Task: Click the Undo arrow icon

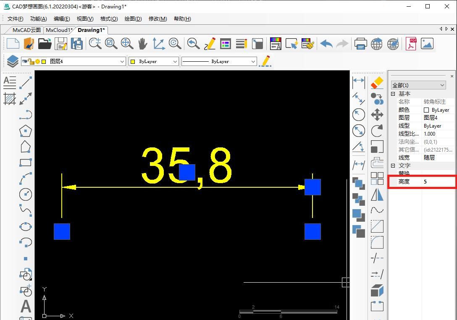Action: pyautogui.click(x=326, y=44)
